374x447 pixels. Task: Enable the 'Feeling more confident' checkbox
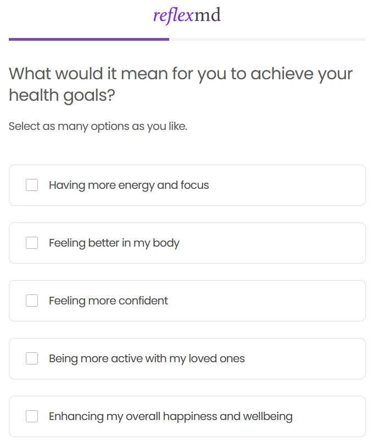[x=32, y=301]
